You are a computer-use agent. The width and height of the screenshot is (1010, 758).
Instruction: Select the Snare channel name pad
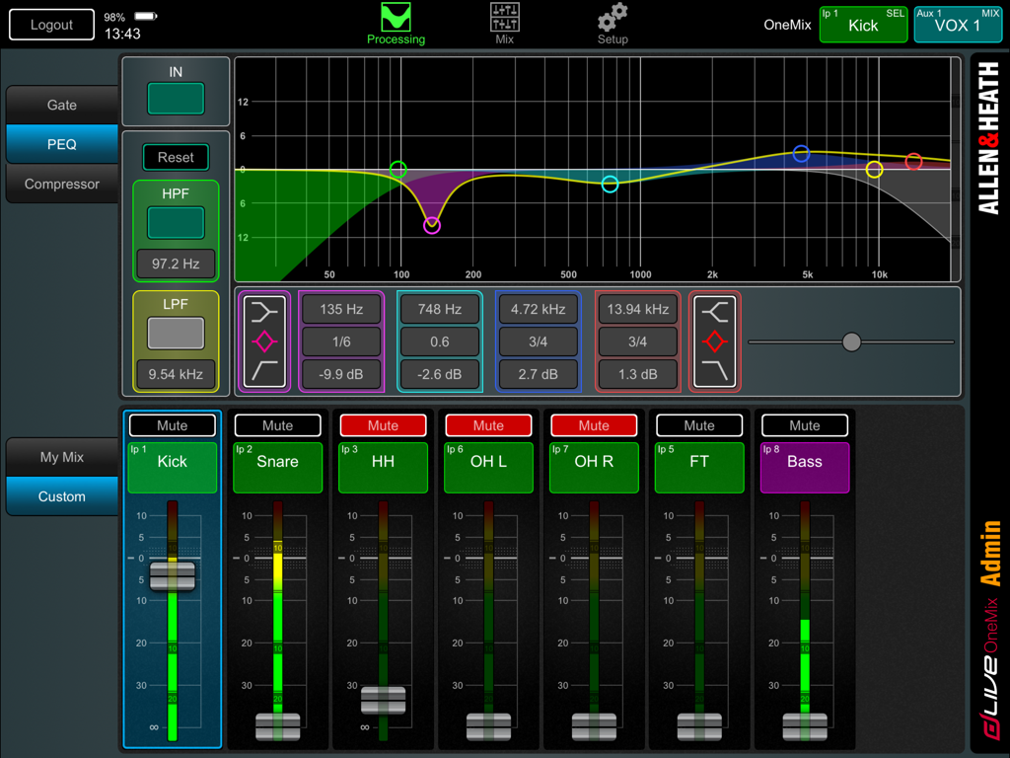(277, 464)
